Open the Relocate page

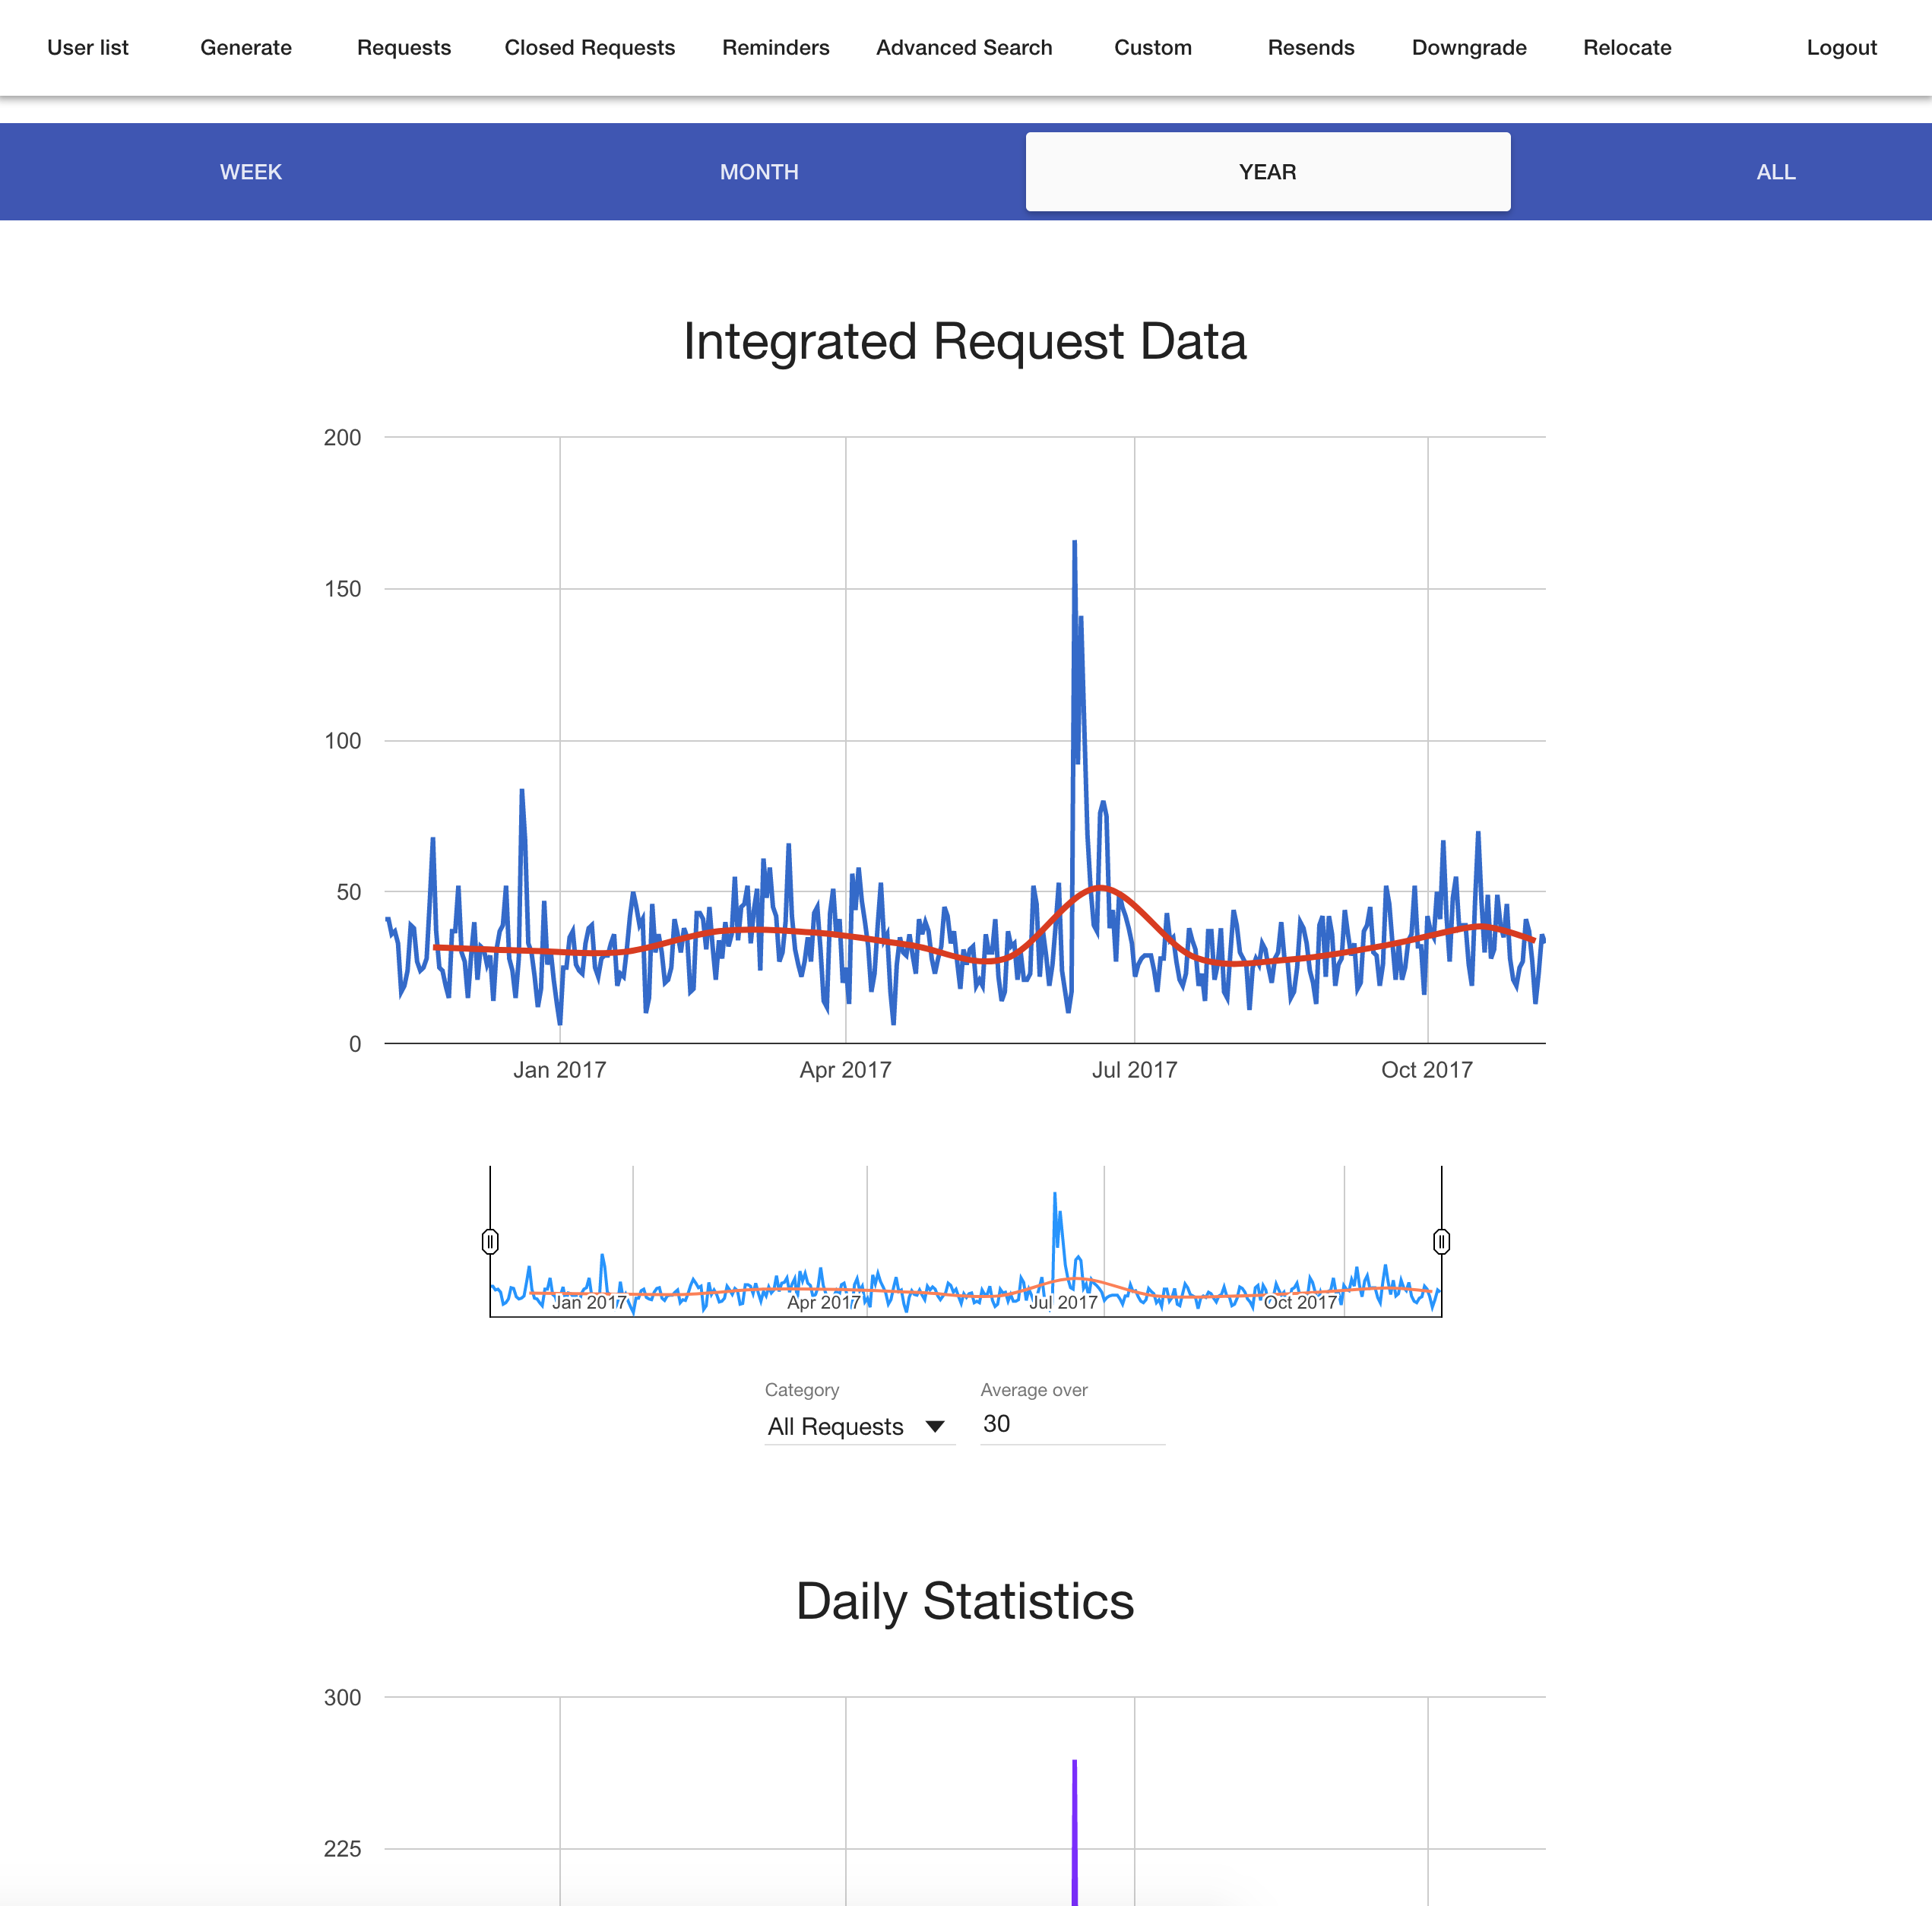pos(1627,48)
